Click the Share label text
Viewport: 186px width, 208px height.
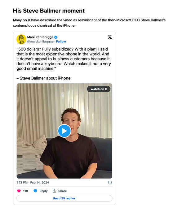coord(62,191)
